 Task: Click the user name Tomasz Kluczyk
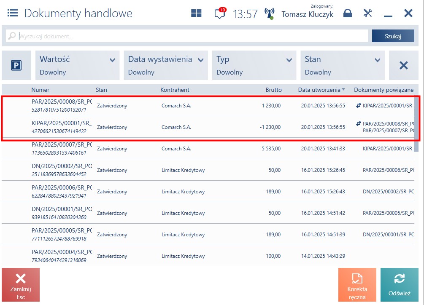click(308, 14)
